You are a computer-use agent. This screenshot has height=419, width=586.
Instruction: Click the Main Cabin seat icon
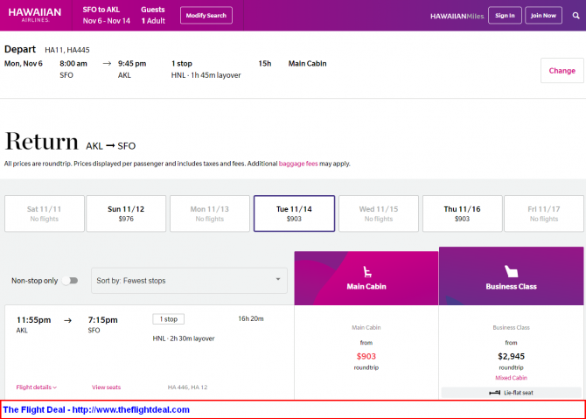point(367,271)
